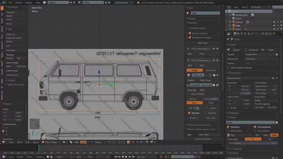This screenshot has width=283, height=159.
Task: Toggle Flip Vertically checkbox
Action: click(206, 113)
